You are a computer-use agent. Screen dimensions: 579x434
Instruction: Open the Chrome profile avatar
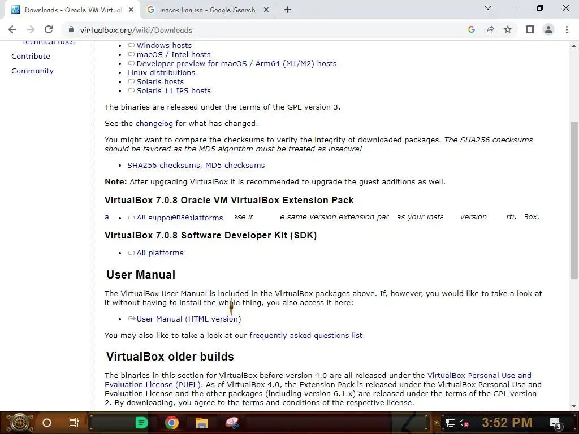pyautogui.click(x=548, y=30)
